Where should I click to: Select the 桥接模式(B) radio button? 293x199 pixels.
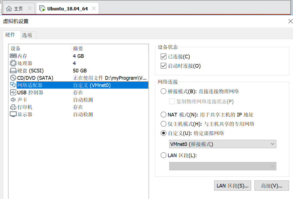pos(164,91)
